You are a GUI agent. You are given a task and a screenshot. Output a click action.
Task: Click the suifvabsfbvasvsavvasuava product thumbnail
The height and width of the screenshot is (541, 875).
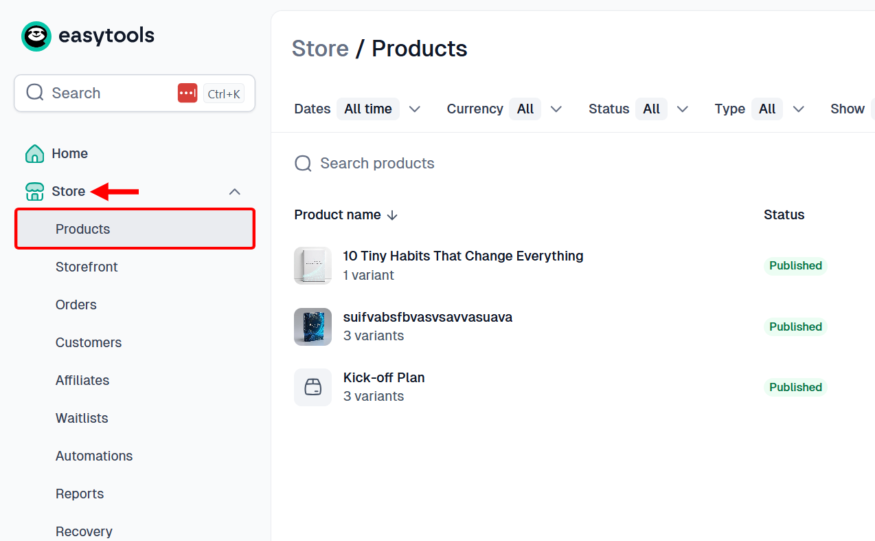312,327
